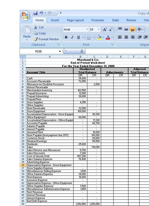Open the Data tab
149x206 pixels.
coord(115,20)
